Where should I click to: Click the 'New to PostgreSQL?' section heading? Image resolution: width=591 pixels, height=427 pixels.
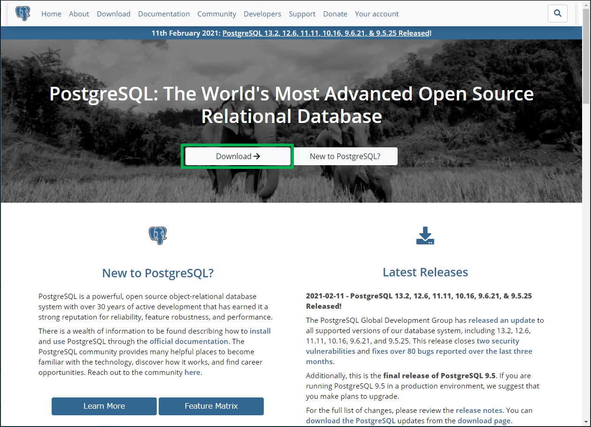pos(158,273)
